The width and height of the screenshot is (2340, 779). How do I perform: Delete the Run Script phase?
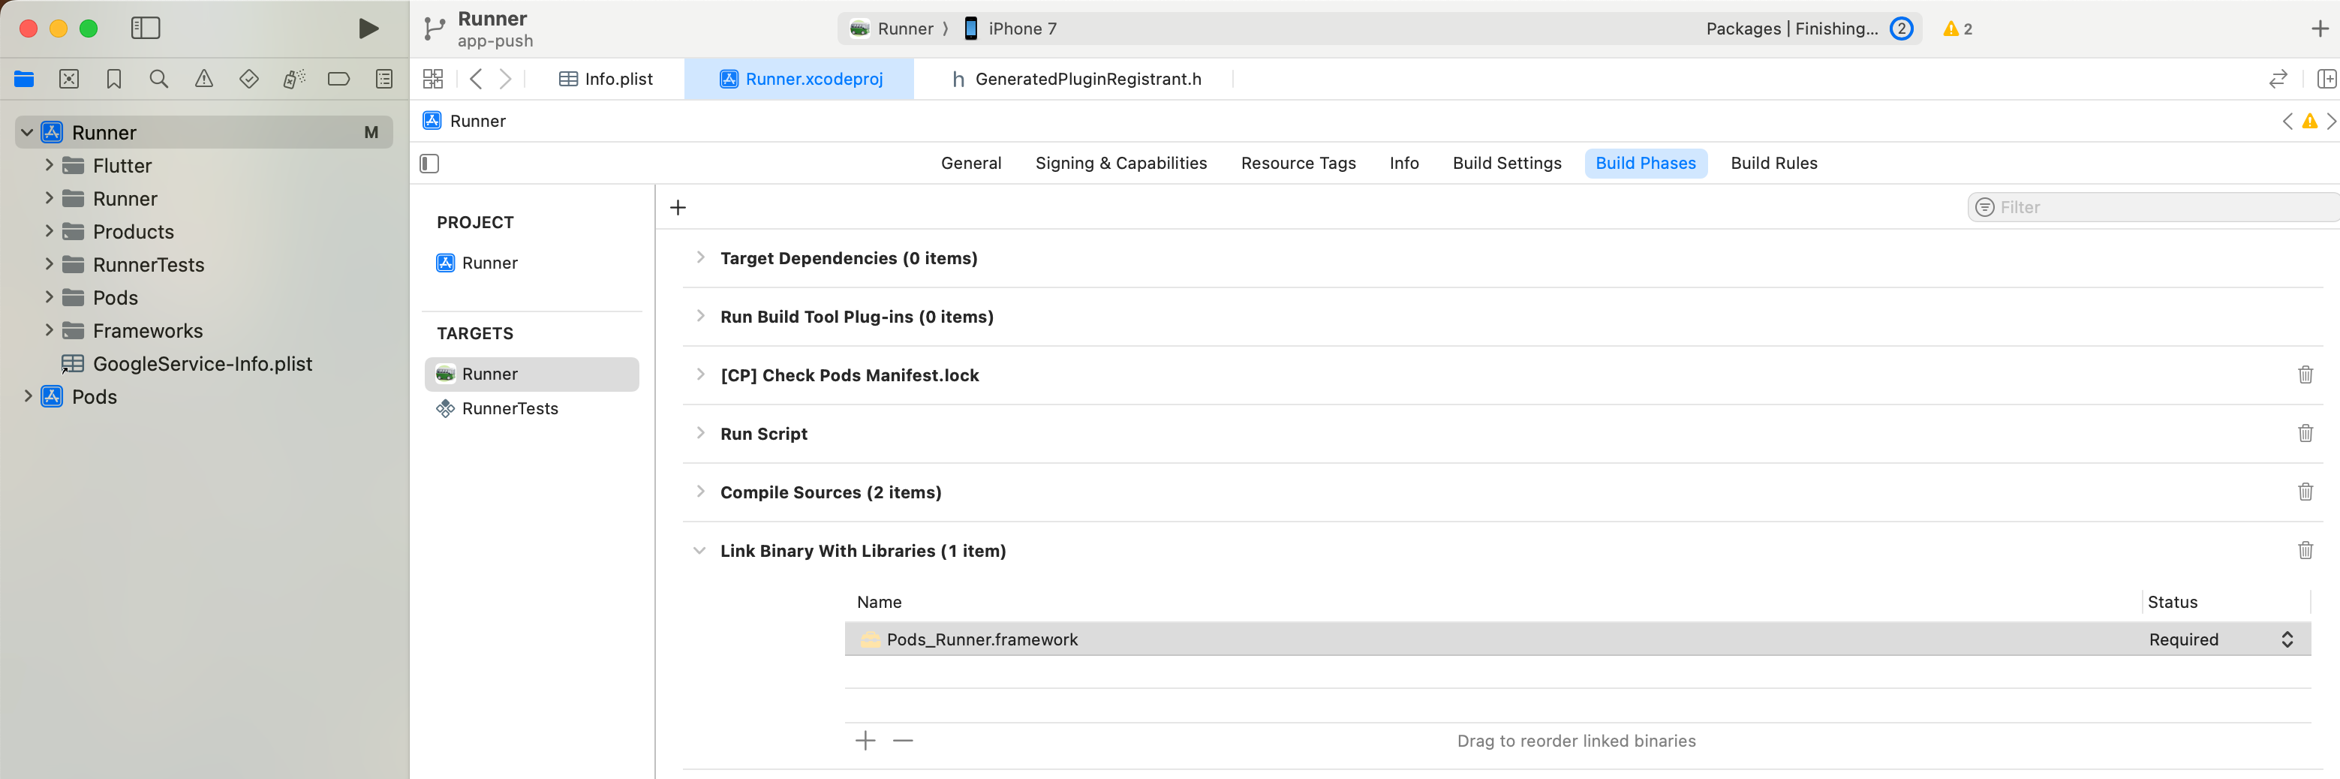tap(2305, 433)
